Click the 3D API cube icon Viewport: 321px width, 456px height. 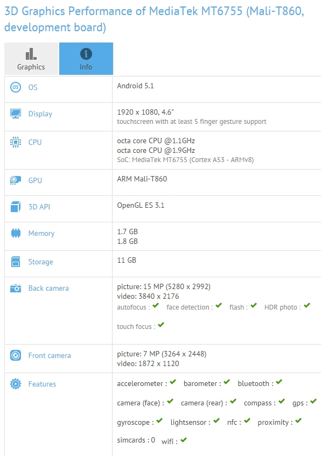(x=16, y=207)
